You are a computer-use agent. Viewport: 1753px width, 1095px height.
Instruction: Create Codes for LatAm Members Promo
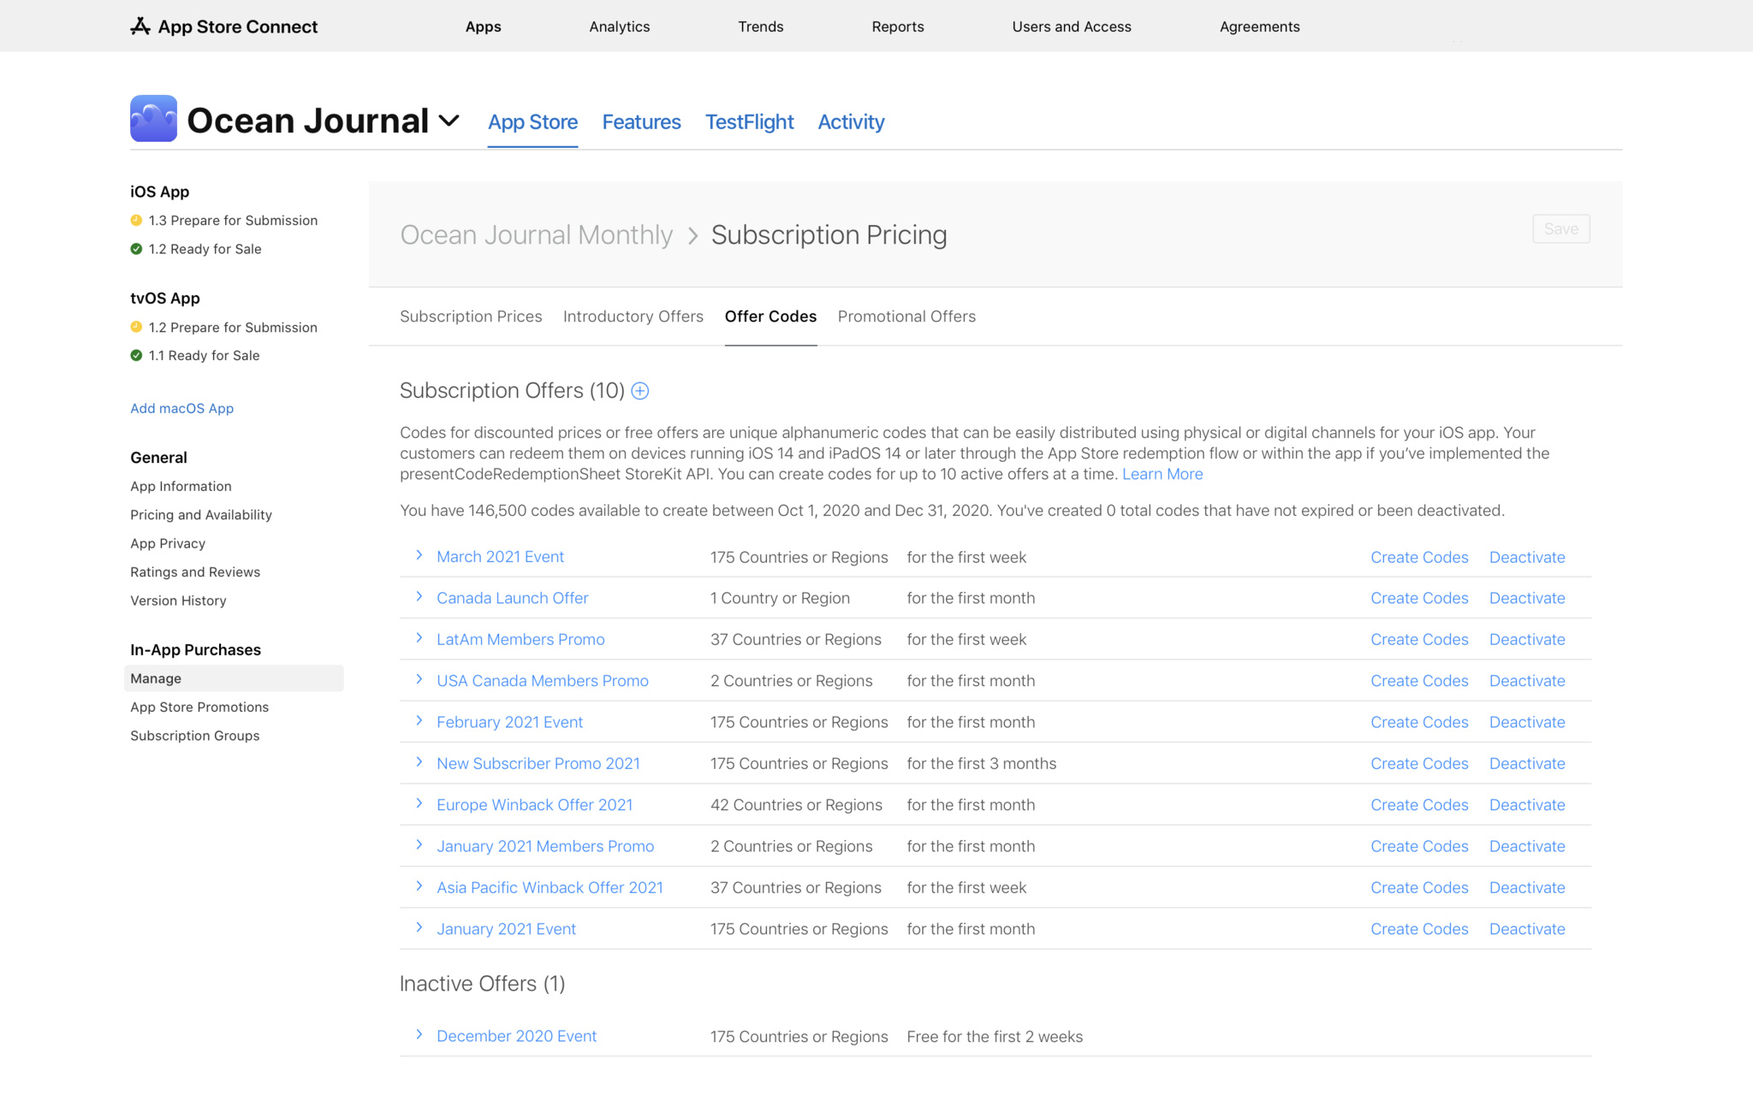1419,639
